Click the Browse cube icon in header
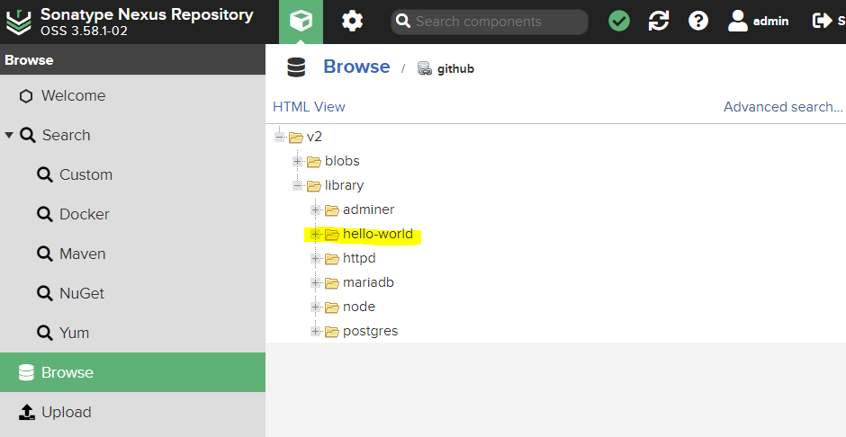 pyautogui.click(x=301, y=21)
